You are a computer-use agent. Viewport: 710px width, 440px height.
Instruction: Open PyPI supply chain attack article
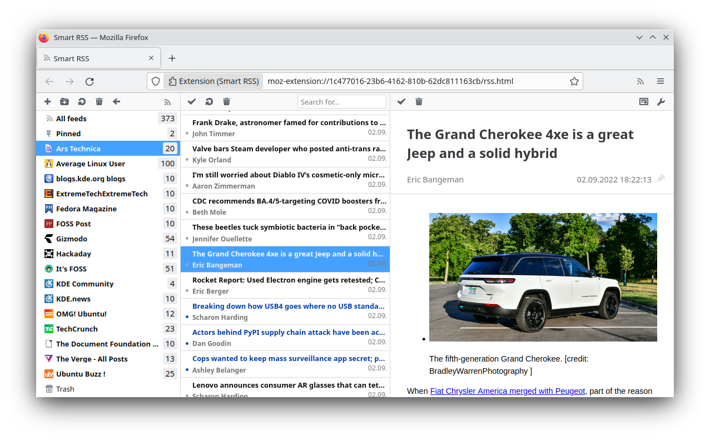click(x=285, y=338)
